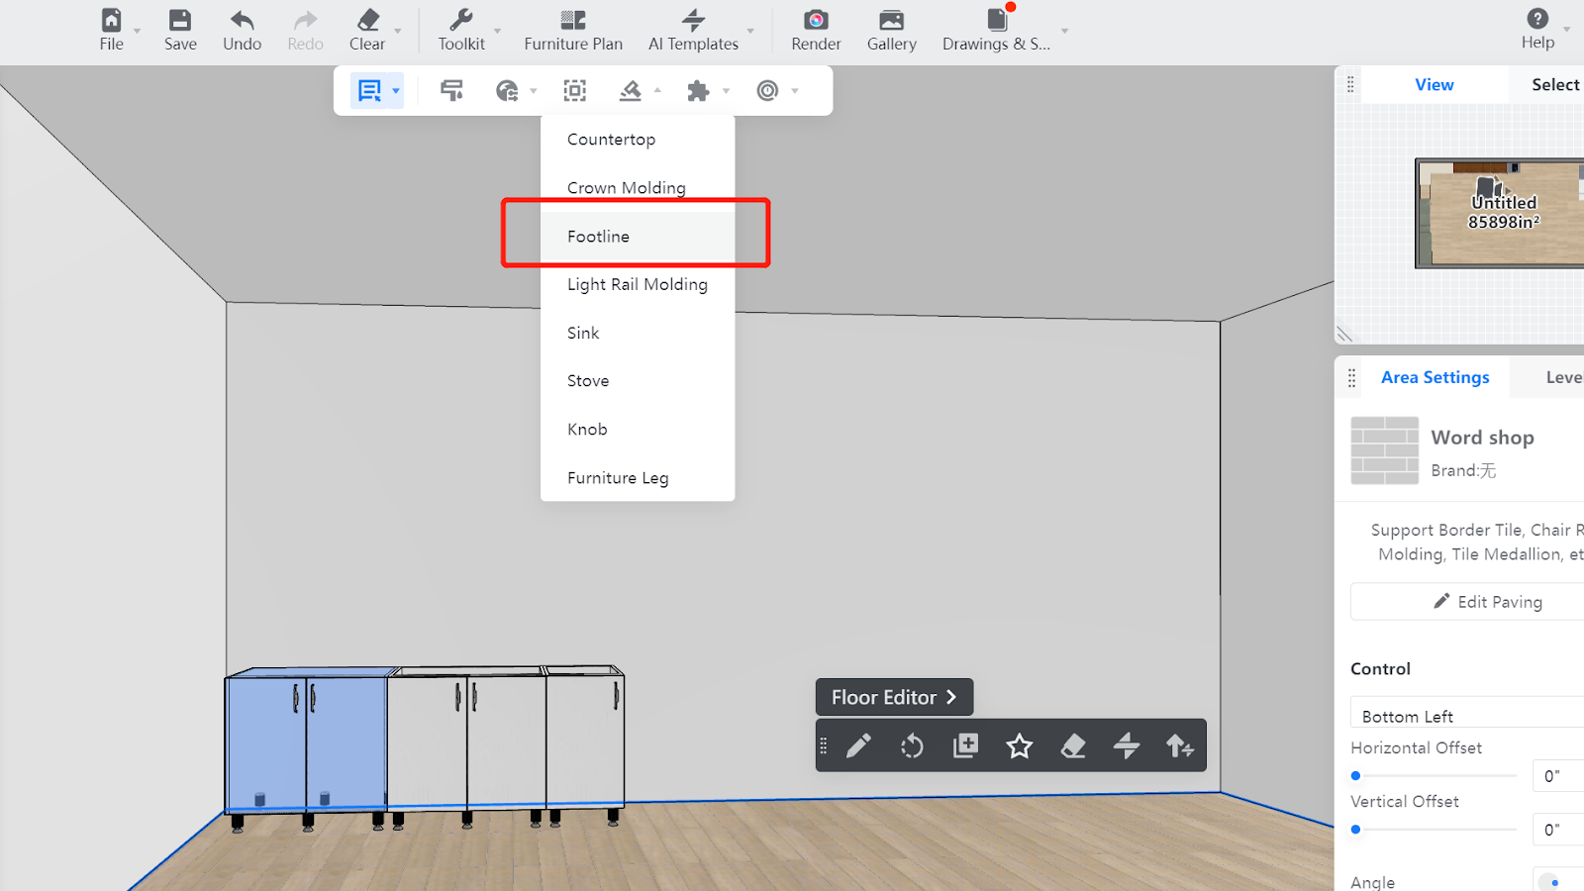Click the rotate reset icon in floor toolbar
Viewport: 1584px width, 891px height.
point(912,745)
